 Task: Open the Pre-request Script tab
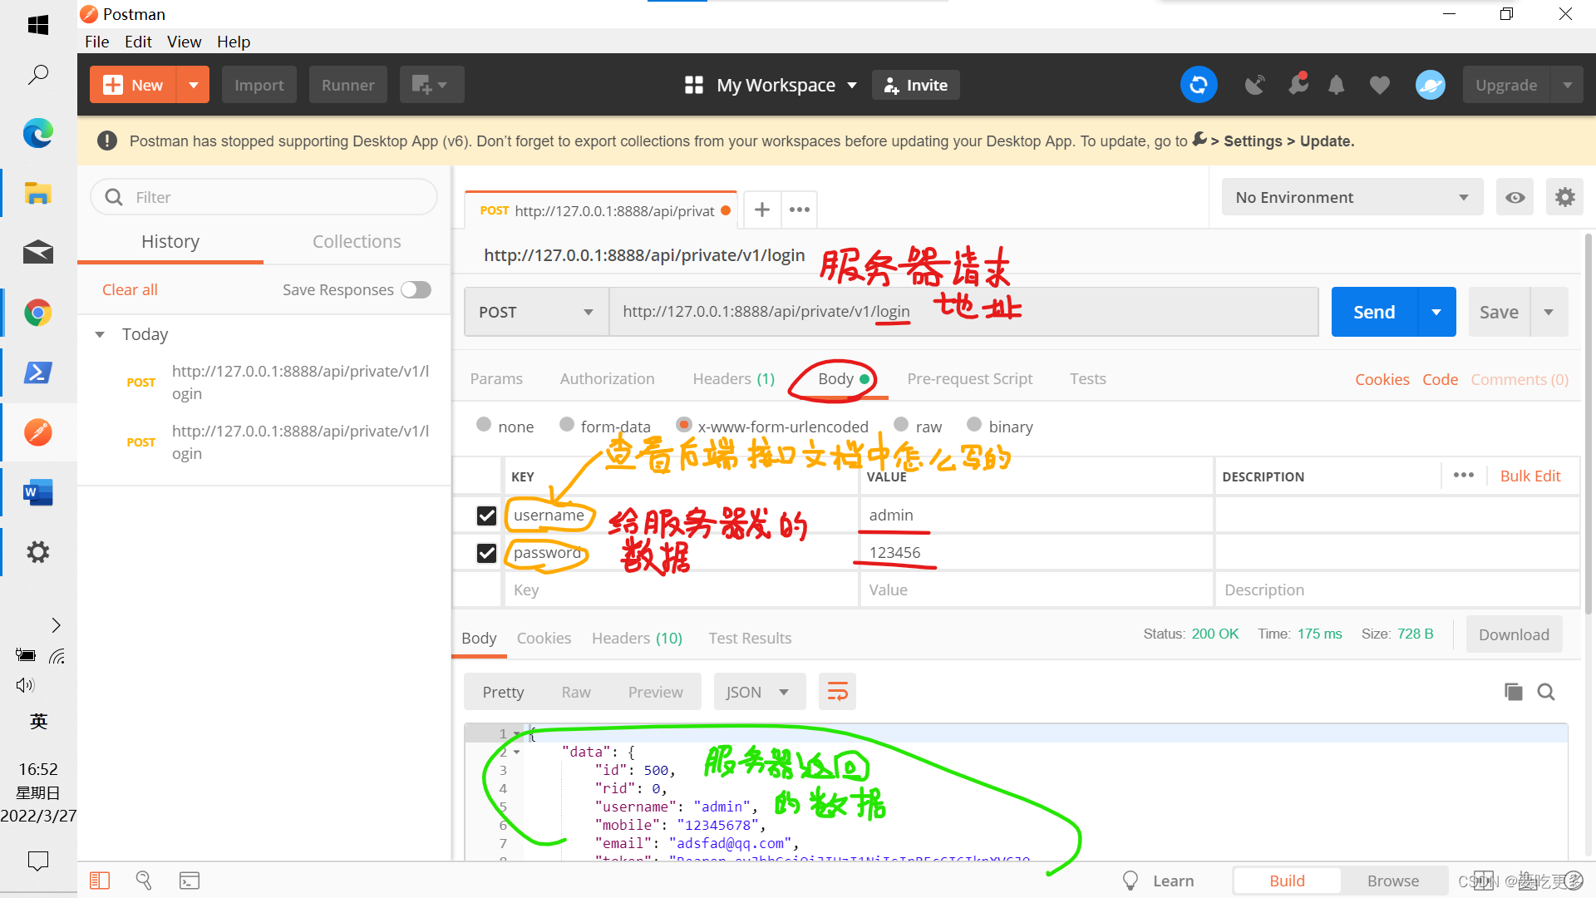(969, 378)
